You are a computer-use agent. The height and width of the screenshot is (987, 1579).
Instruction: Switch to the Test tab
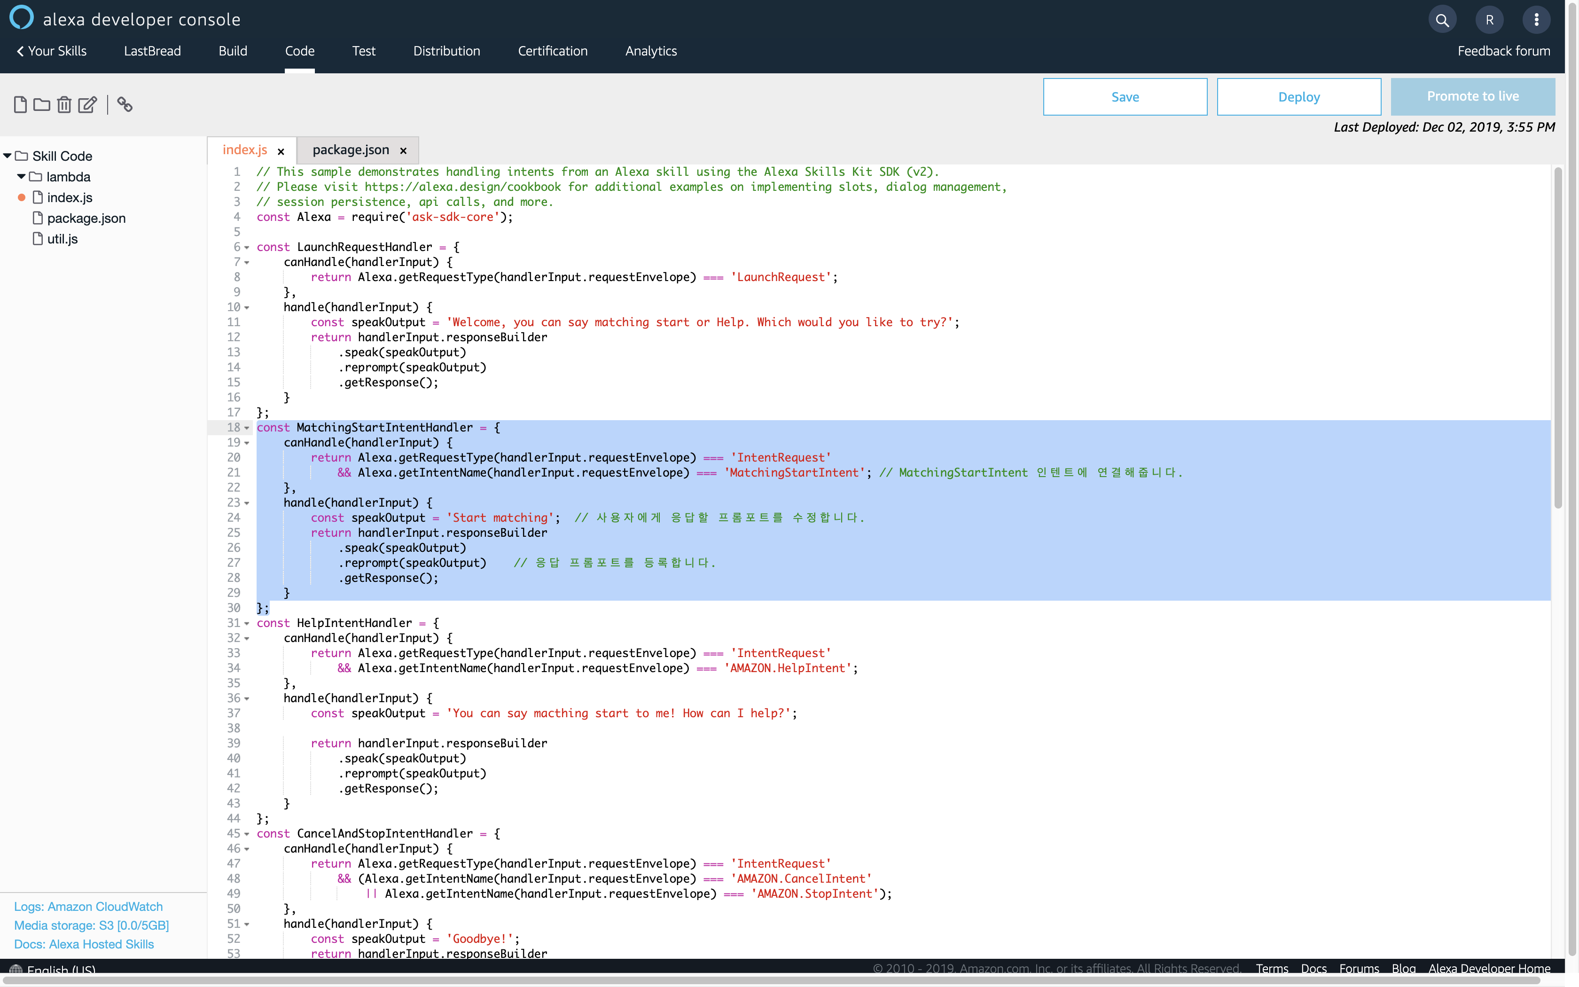[364, 51]
